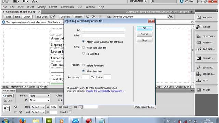
Task: Toggle the Header checkbox
Action: click(x=70, y=112)
